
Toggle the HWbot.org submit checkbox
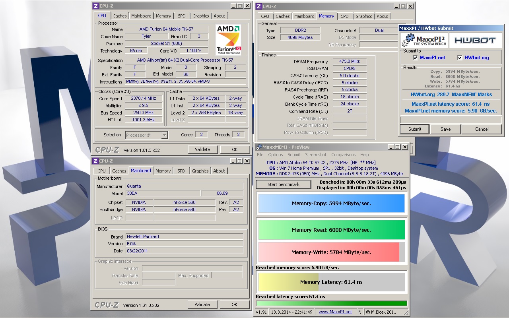coord(460,58)
